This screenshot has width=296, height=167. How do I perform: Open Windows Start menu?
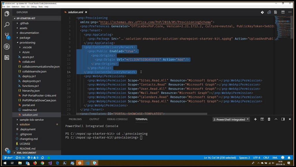click(x=5, y=163)
